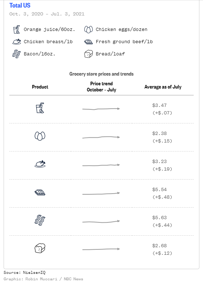This screenshot has height=285, width=203.
Task: Click the Product column header
Action: tap(40, 87)
